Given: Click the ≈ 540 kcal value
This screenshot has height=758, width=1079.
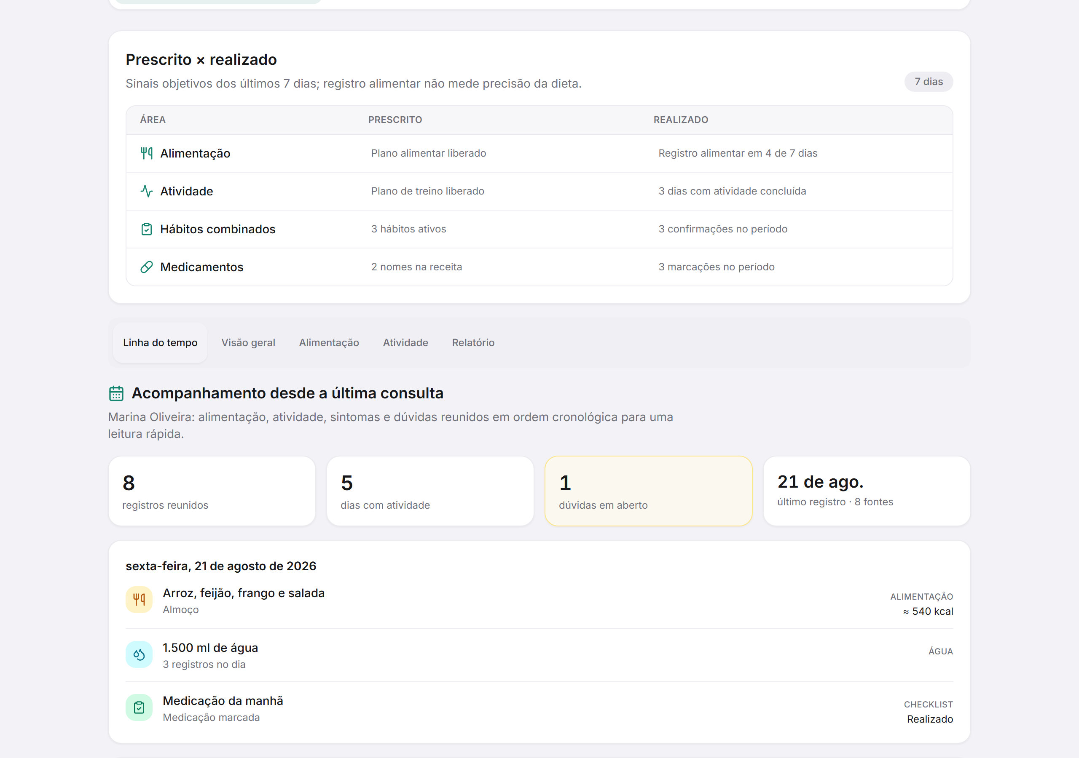Looking at the screenshot, I should 928,611.
